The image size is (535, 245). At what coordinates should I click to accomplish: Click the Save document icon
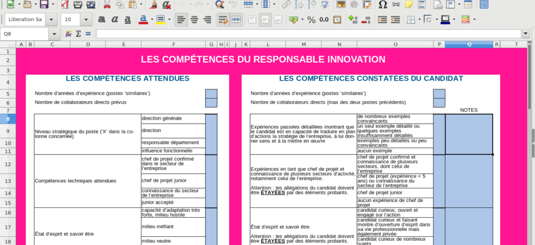pos(44,4)
